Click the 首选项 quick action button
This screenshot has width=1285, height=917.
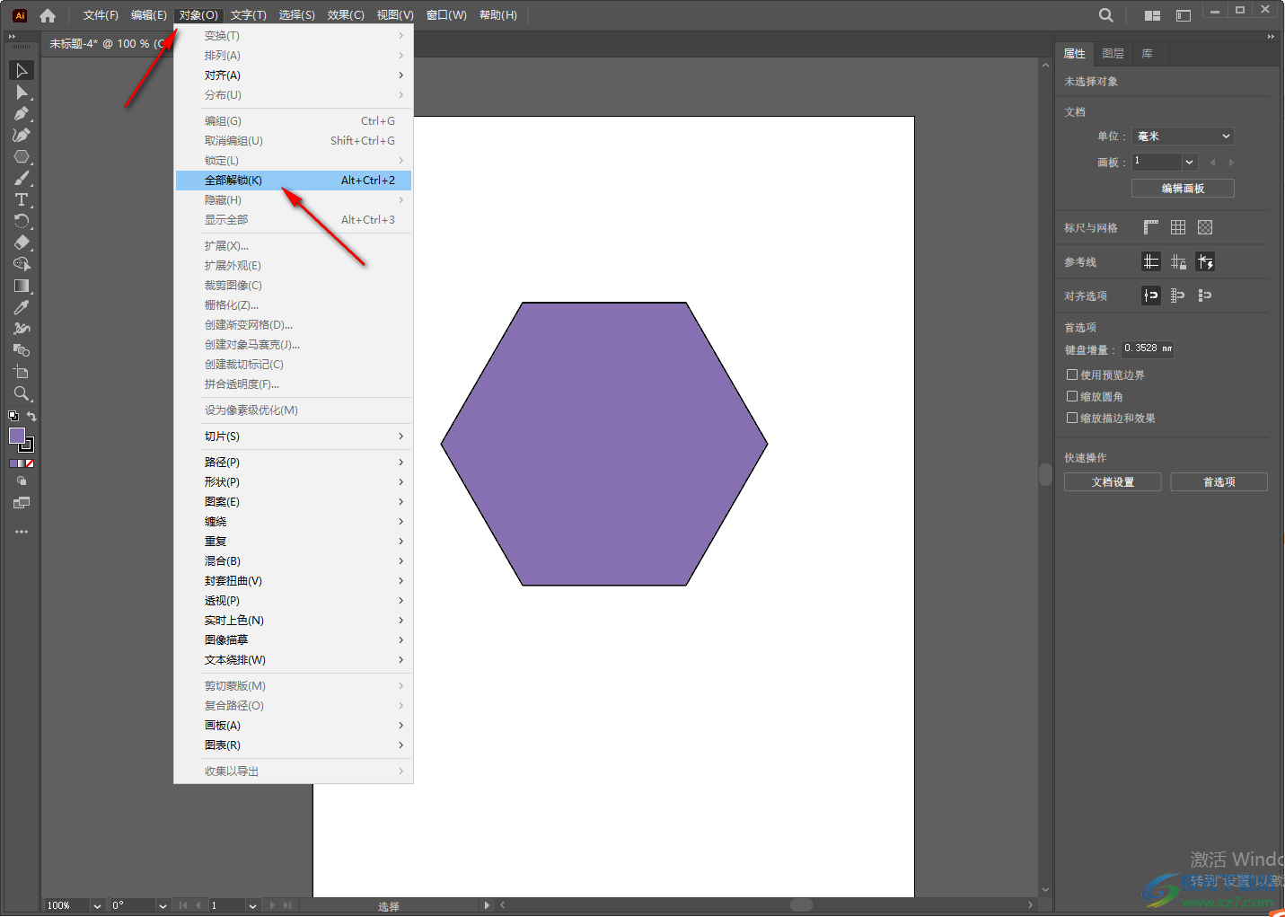(1219, 482)
